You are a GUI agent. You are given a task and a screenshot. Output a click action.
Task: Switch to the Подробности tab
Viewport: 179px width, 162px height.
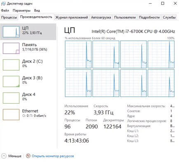point(149,17)
